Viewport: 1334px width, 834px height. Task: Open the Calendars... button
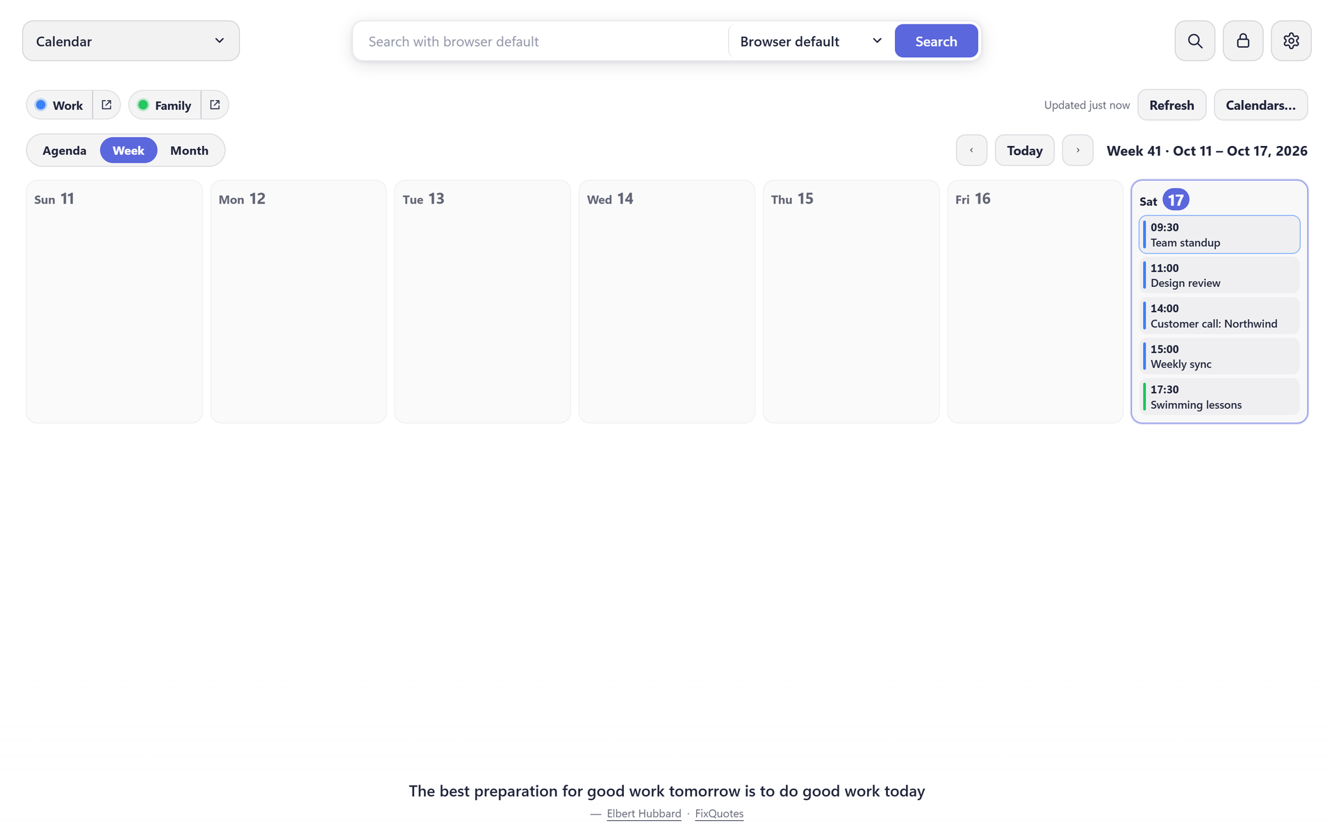pos(1260,105)
